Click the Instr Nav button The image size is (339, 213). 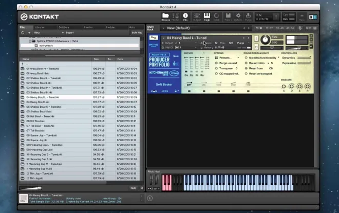[137, 33]
